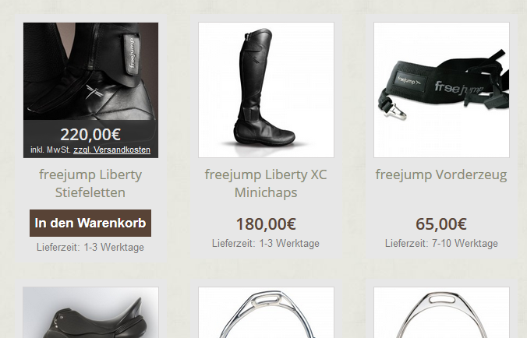527x338 pixels.
Task: Add Liberty Stiefeletten to the Warenkorb
Action: coord(90,224)
